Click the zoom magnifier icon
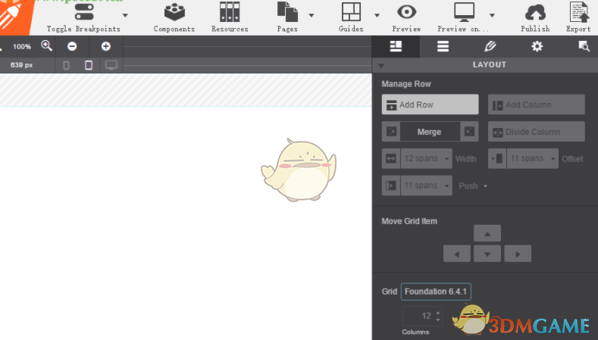 [x=46, y=45]
